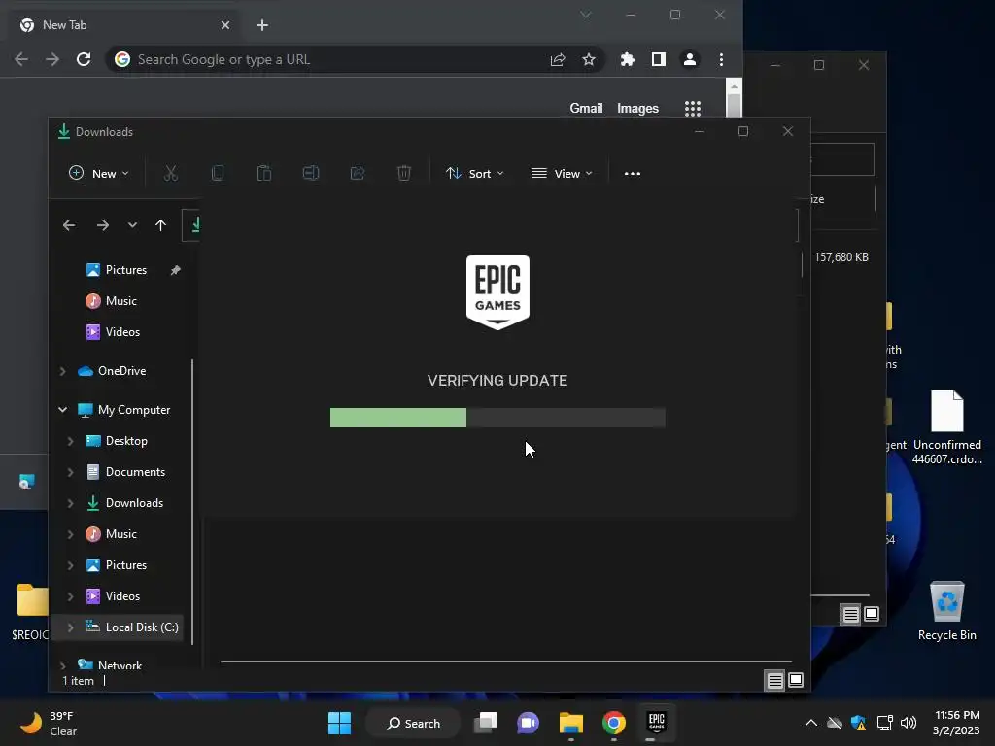995x746 pixels.
Task: Expand Local Disk (C:) node
Action: pyautogui.click(x=70, y=627)
